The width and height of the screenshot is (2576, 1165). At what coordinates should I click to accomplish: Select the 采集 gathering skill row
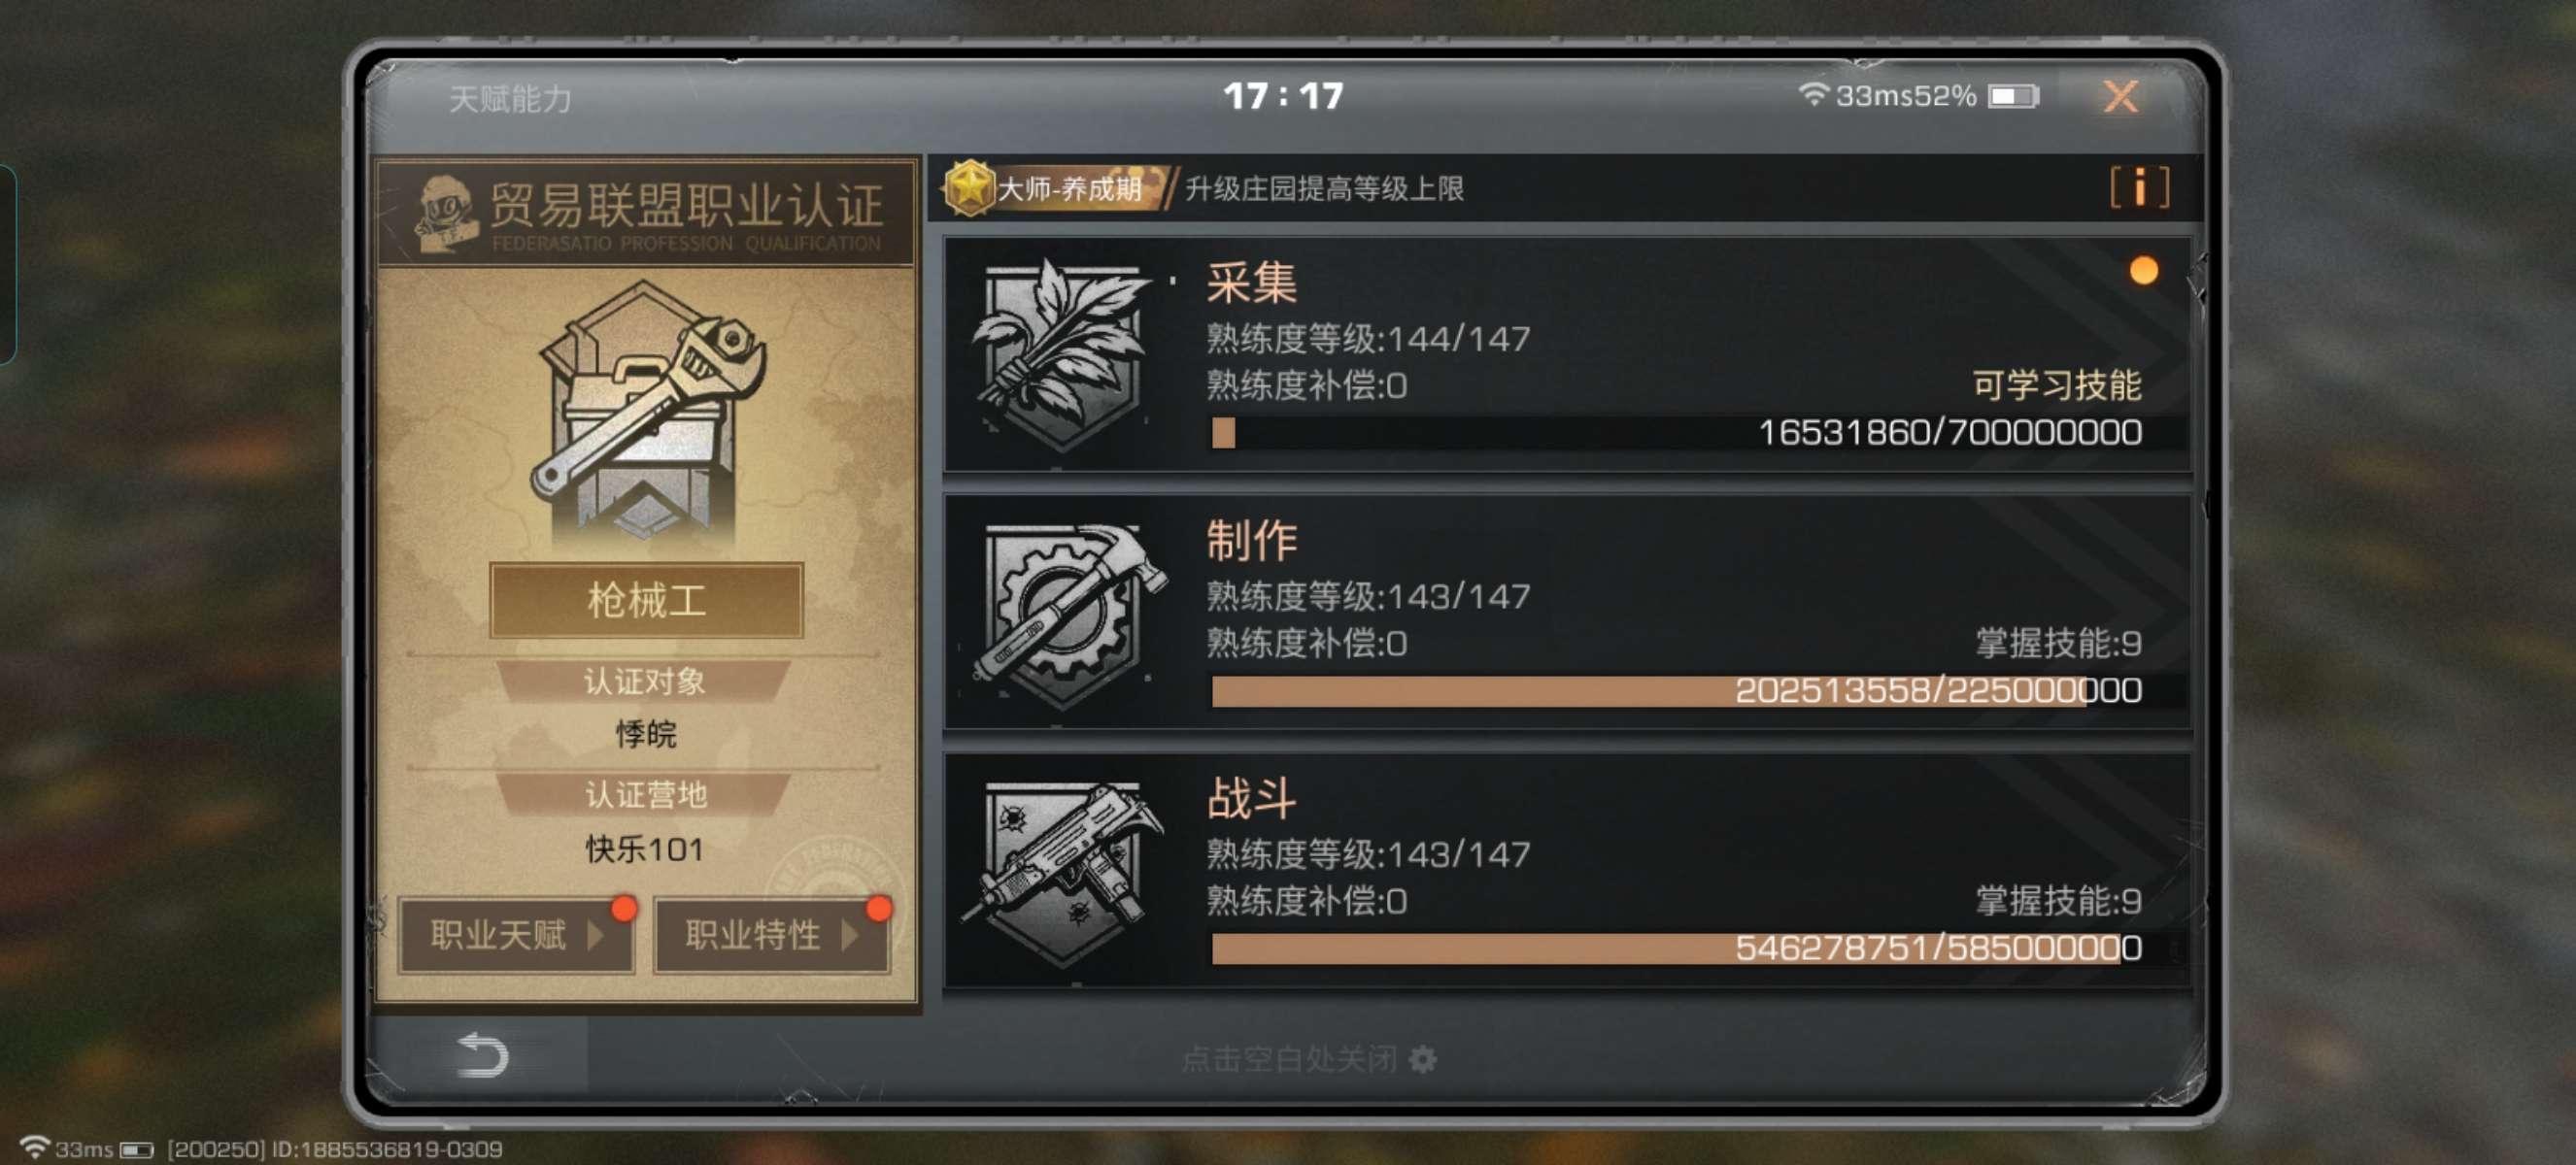1567,353
